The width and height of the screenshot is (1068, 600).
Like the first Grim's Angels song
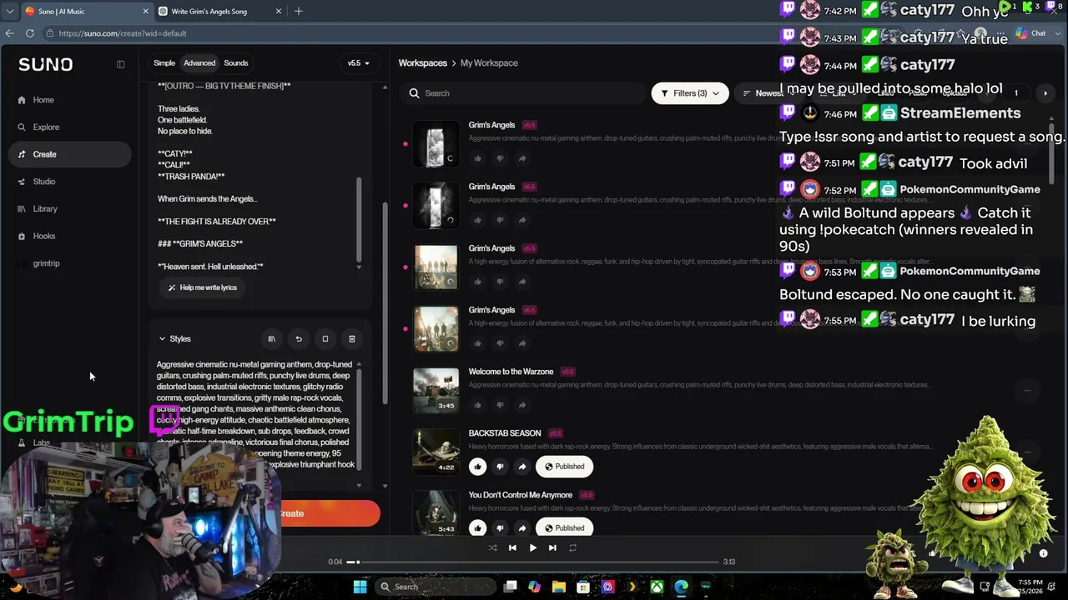478,158
